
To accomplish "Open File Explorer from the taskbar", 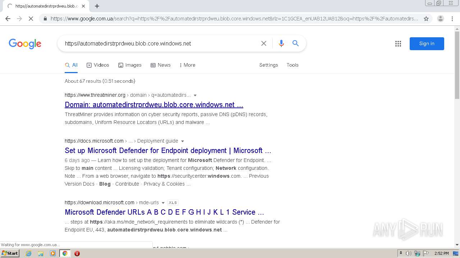I will 41,253.
